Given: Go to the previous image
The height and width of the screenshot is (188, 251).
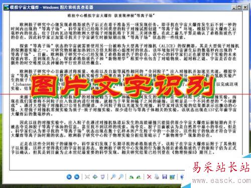Looking at the screenshot, I should coord(69,177).
